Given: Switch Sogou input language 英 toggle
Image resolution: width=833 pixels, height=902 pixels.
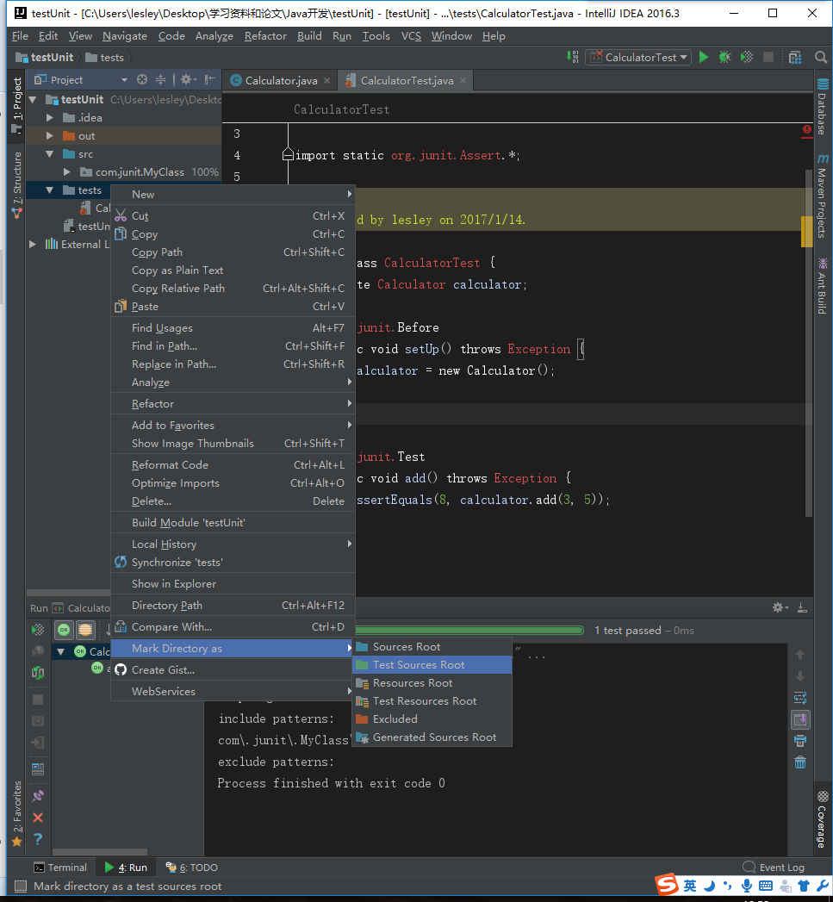Looking at the screenshot, I should coord(690,886).
